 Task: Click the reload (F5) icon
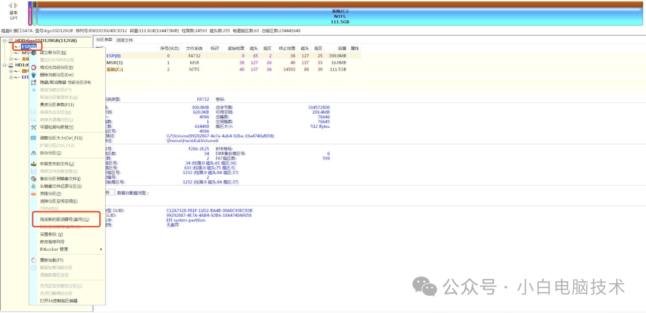point(33,260)
